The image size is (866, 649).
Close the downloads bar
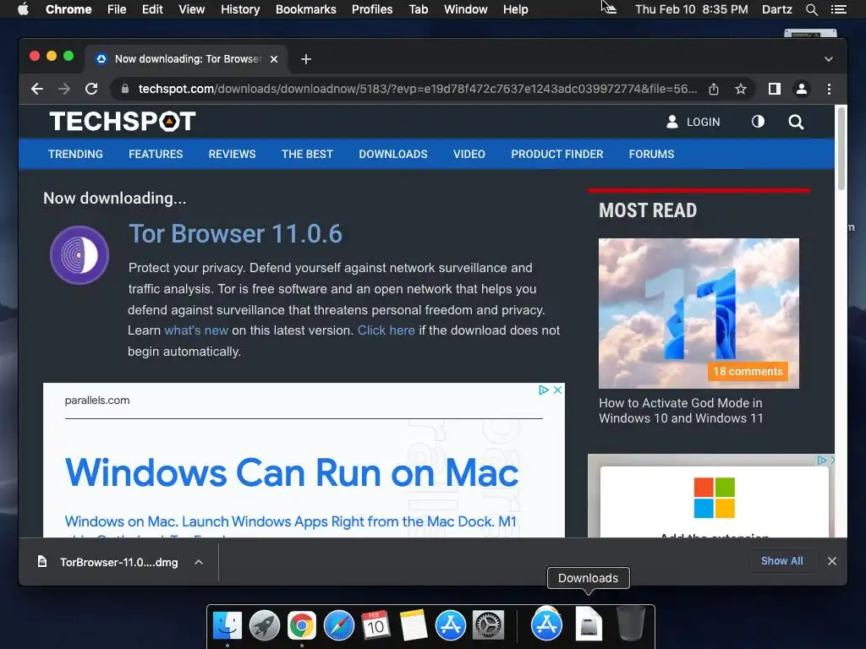pyautogui.click(x=832, y=561)
